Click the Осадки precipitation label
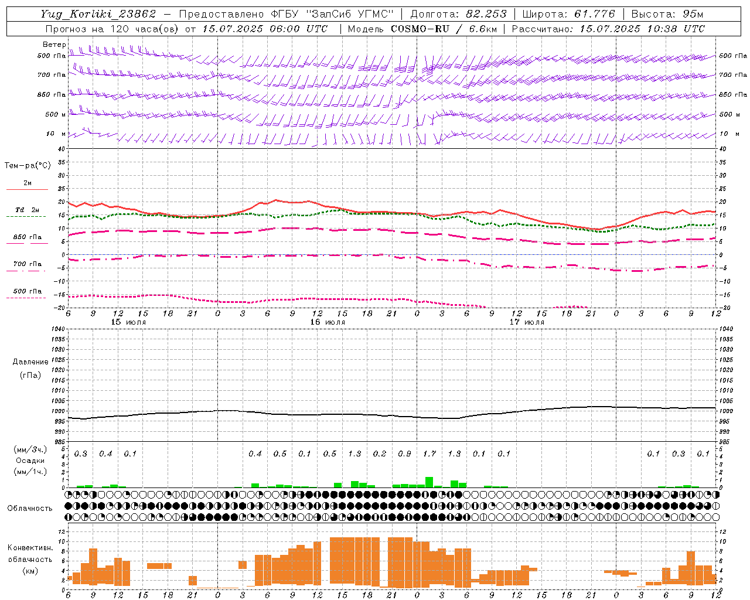This screenshot has height=600, width=750. click(x=30, y=461)
